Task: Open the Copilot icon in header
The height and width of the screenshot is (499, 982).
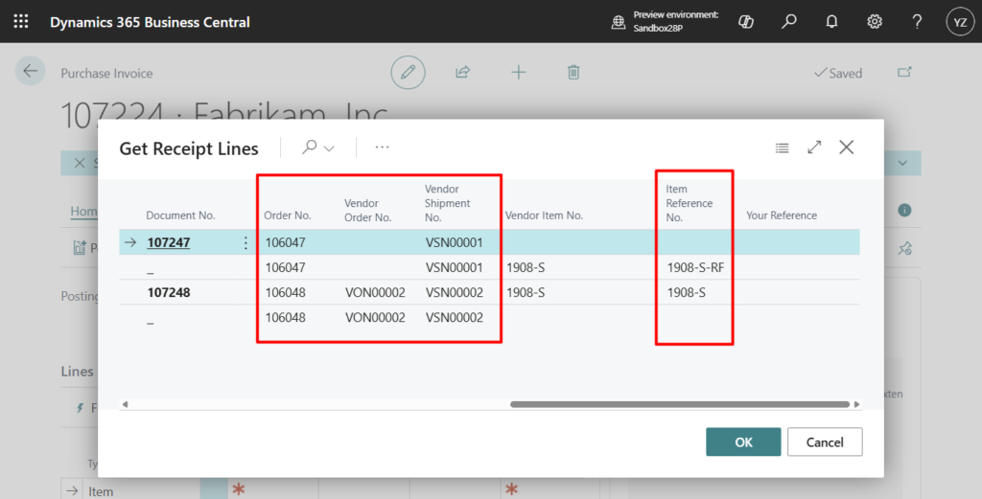Action: pos(746,21)
